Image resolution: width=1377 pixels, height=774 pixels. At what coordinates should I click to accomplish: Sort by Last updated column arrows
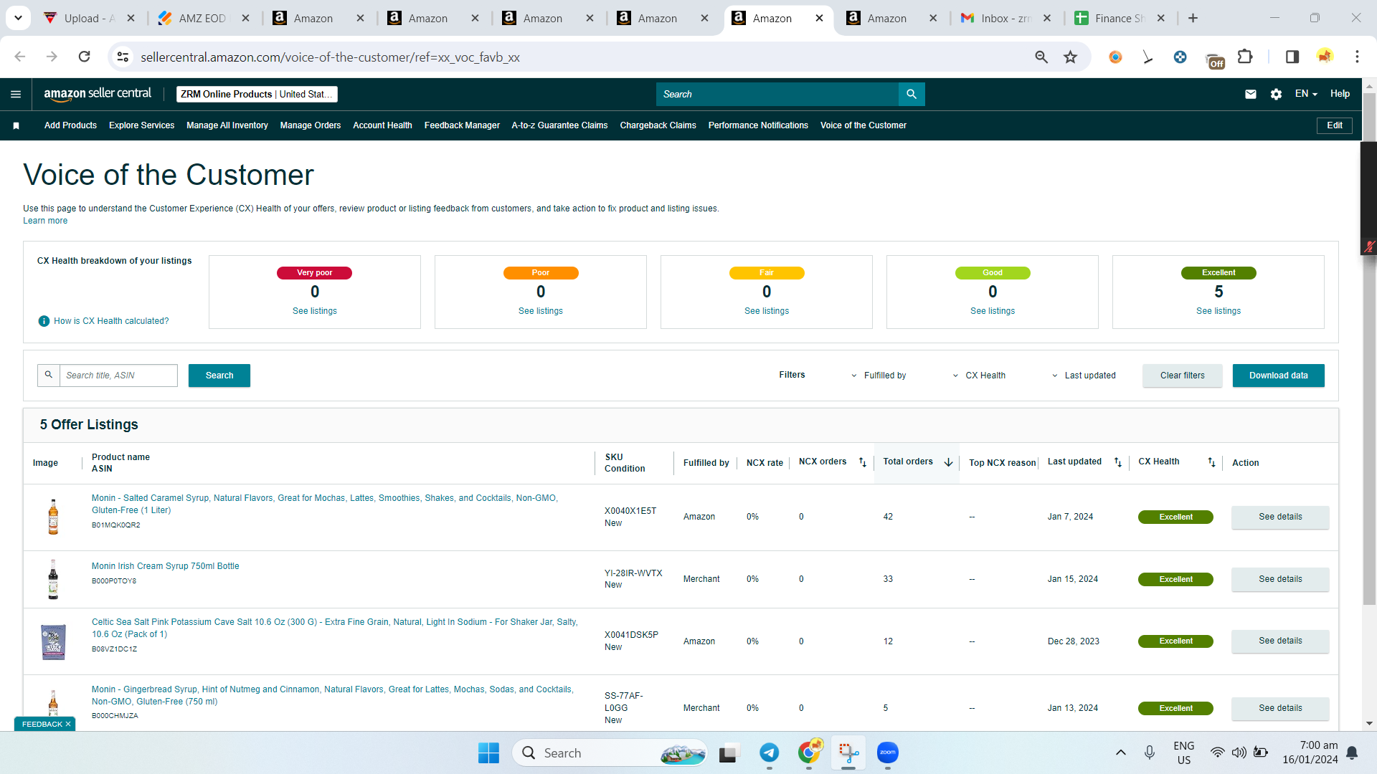pos(1118,462)
